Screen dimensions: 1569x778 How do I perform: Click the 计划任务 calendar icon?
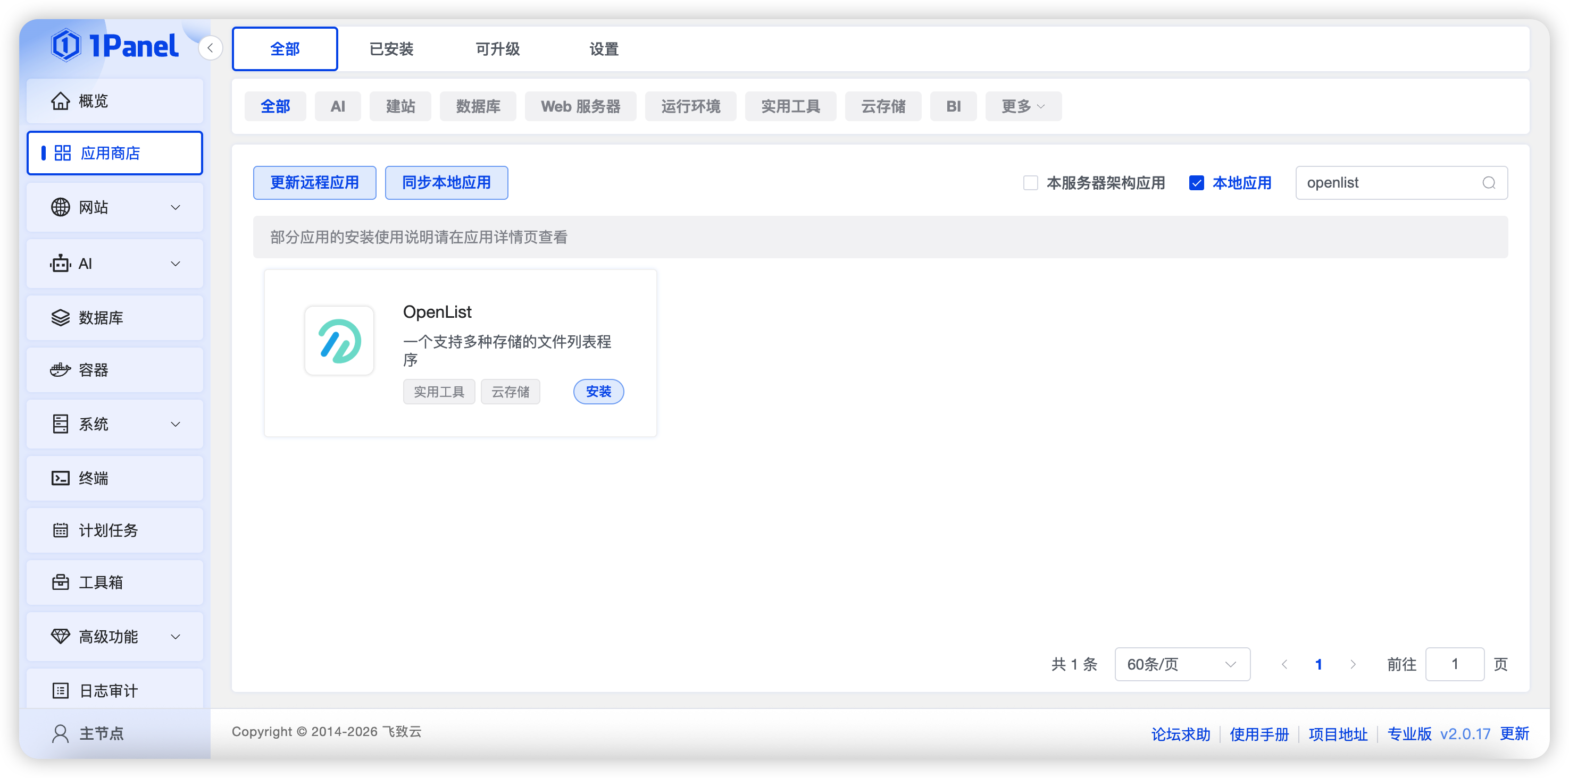tap(60, 530)
